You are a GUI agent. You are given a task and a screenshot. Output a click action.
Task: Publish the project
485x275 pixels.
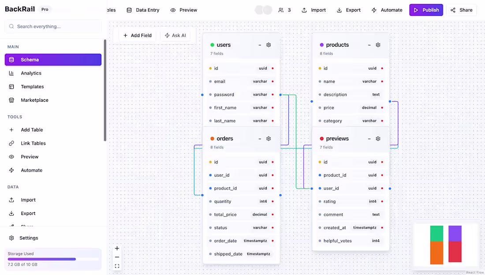(x=425, y=10)
